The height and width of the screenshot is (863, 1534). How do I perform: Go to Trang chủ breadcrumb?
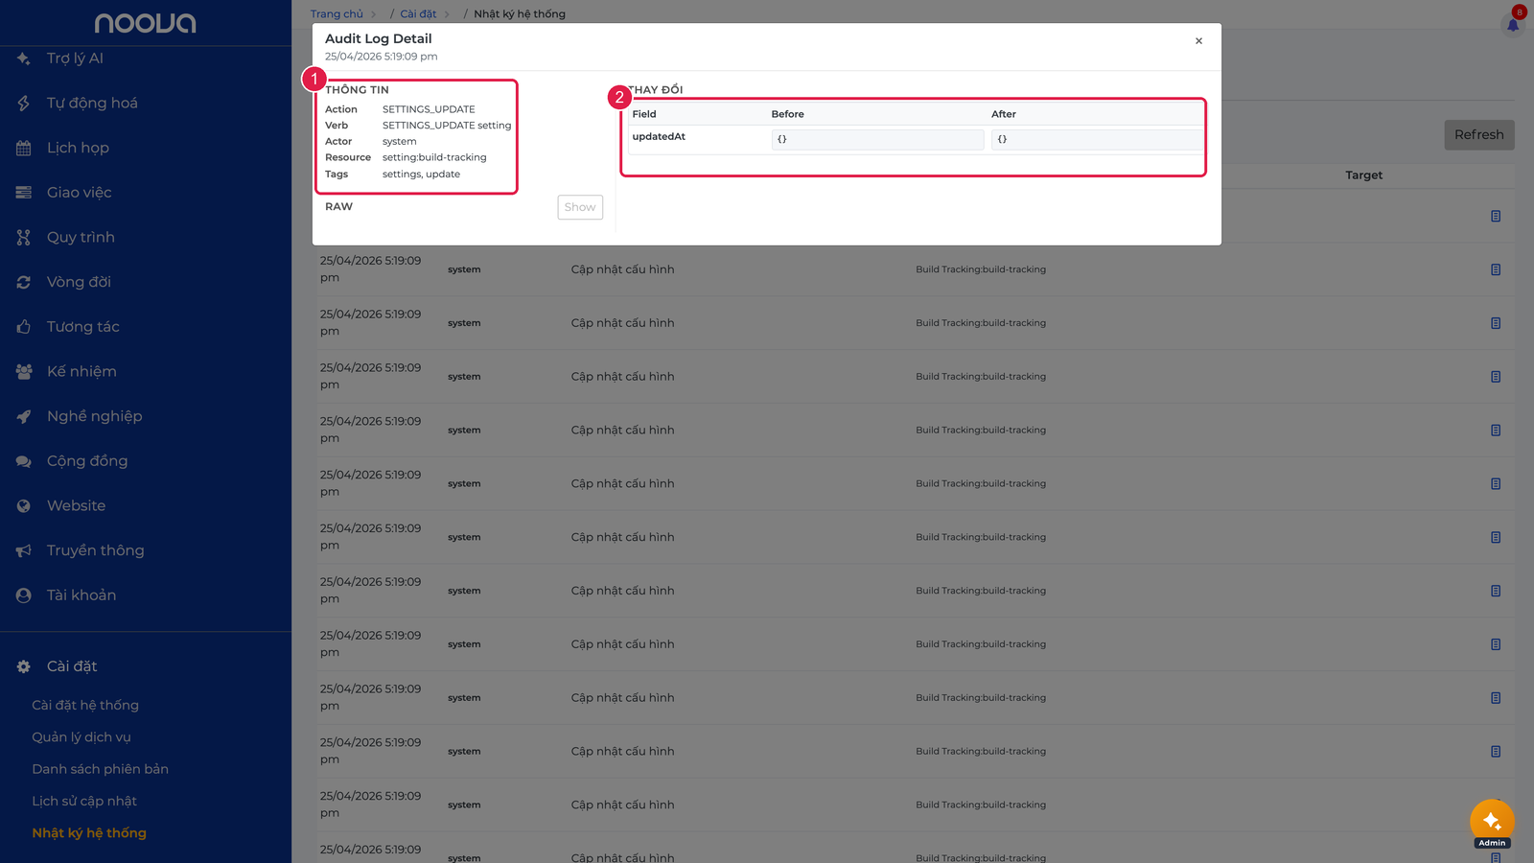click(x=337, y=14)
